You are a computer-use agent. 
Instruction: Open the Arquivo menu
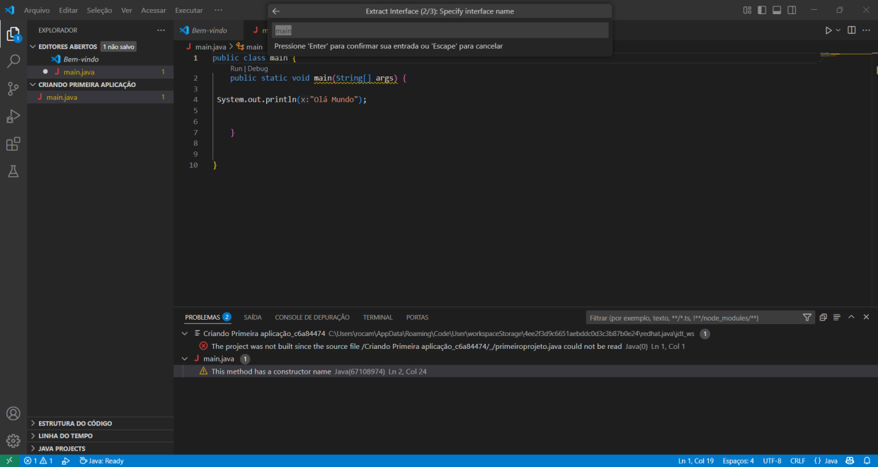[x=37, y=11]
